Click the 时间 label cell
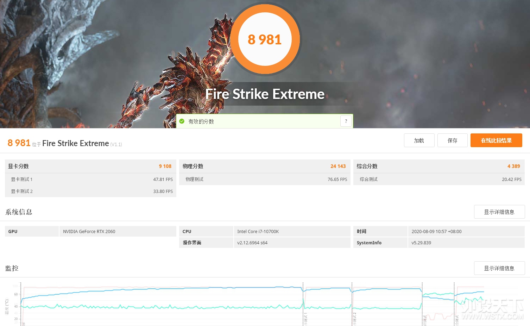 click(x=380, y=231)
